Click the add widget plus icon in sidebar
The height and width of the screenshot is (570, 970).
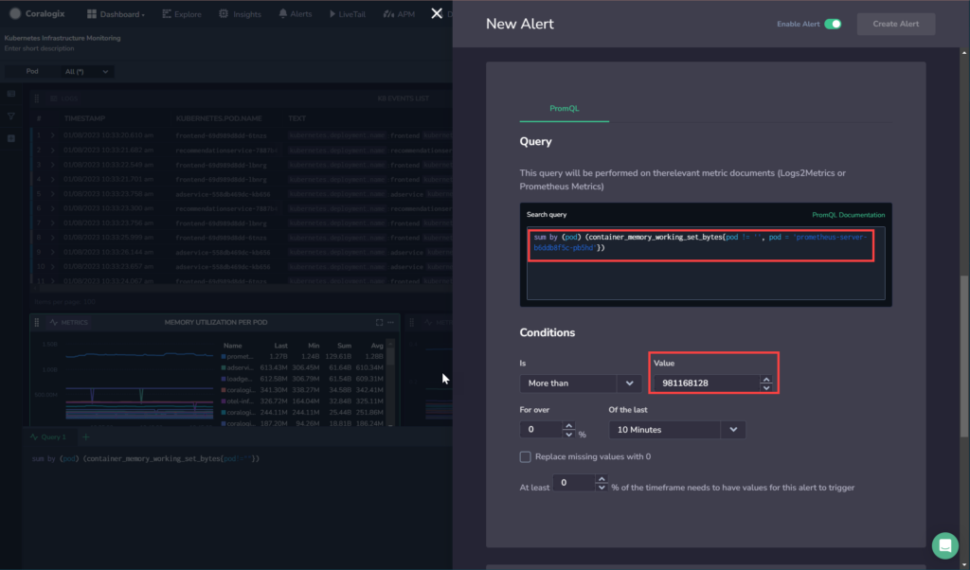tap(11, 138)
